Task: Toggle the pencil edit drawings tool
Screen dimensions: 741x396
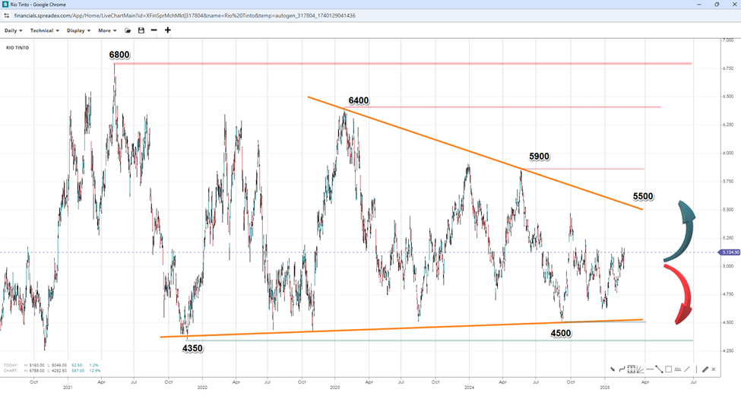Action: pyautogui.click(x=705, y=369)
